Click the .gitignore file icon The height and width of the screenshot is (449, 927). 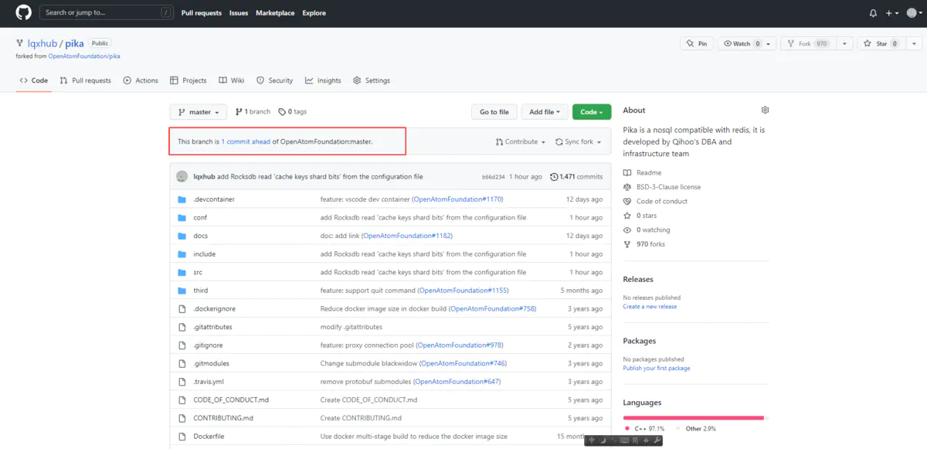pos(182,345)
